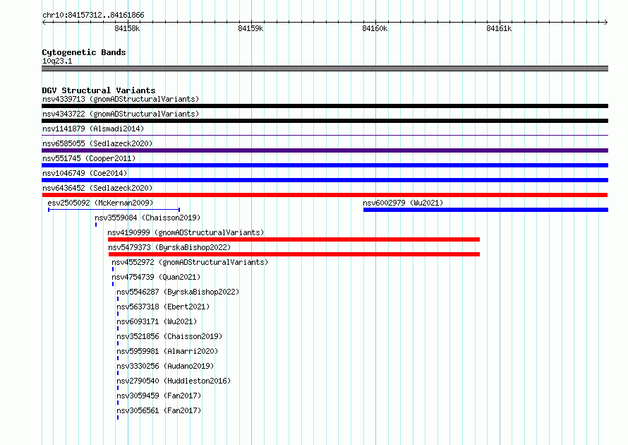Click the 84158k ruler tick label
This screenshot has width=628, height=445.
click(x=127, y=28)
